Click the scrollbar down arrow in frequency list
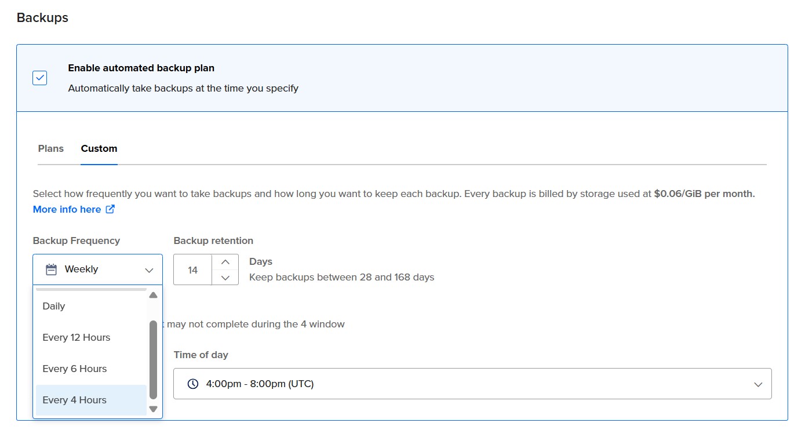Screen dimensions: 805x430 tap(153, 409)
